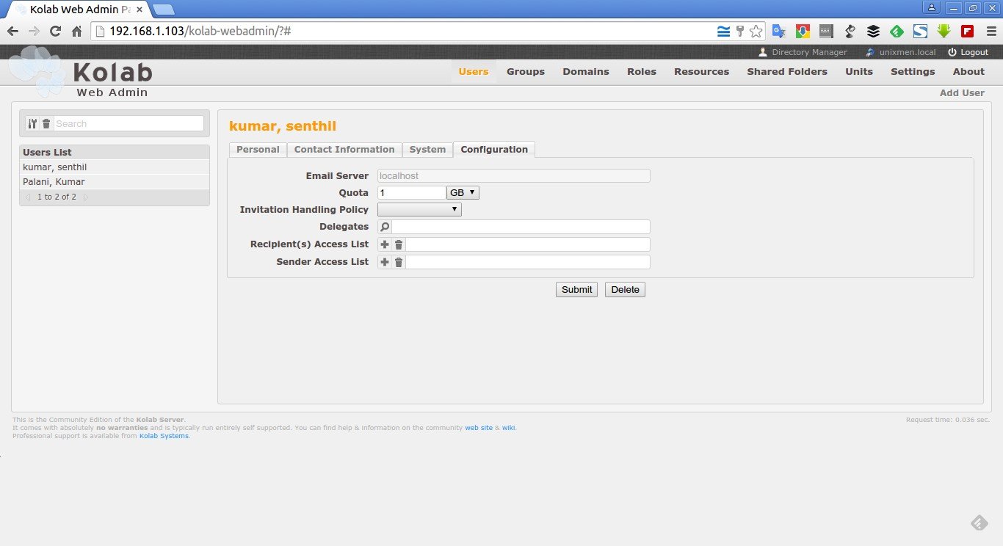Focus the users Search field
The height and width of the screenshot is (546, 1003).
coord(129,124)
